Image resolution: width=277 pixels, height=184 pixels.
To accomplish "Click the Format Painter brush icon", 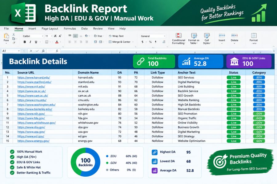I will (x=14, y=43).
